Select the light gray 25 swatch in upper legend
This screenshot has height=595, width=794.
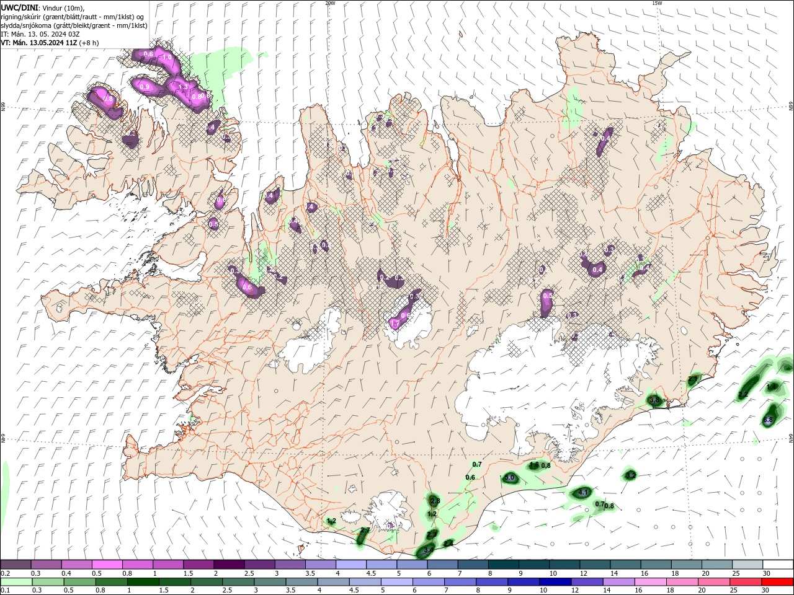pyautogui.click(x=747, y=565)
